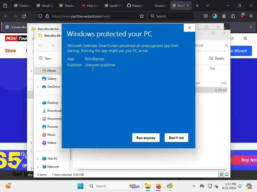The height and width of the screenshot is (192, 257).
Task: Expand the OneDrive tree node
Action: [x=38, y=87]
